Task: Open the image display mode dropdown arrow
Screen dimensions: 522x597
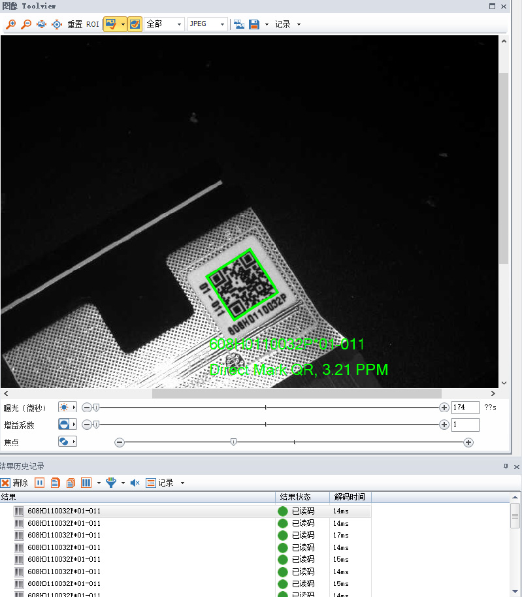Action: tap(123, 24)
